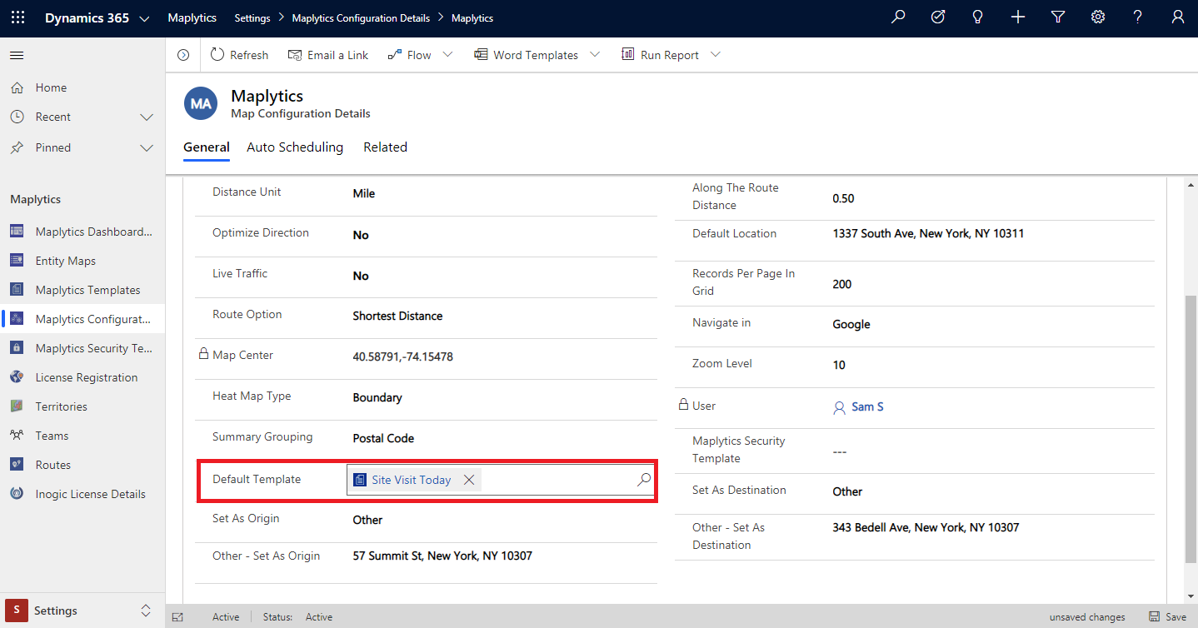Click Heat Map Type Boundary field
The height and width of the screenshot is (628, 1198).
click(377, 397)
